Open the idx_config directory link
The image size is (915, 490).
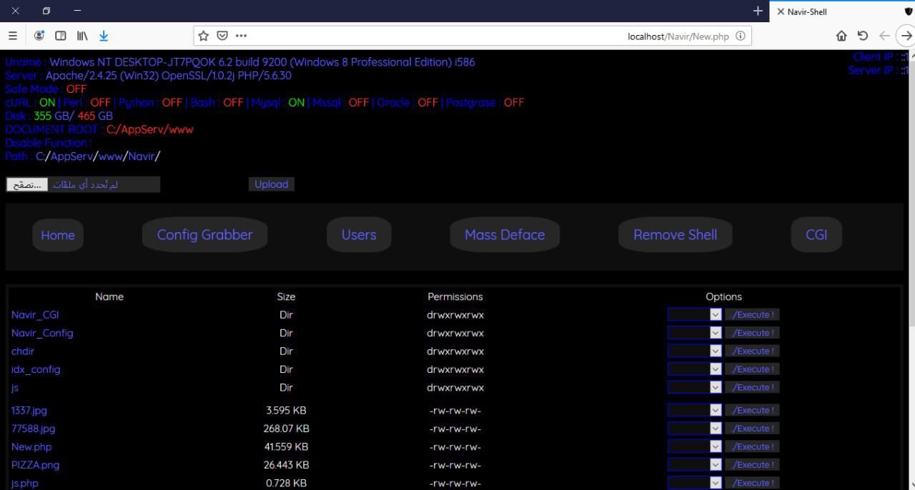click(36, 369)
